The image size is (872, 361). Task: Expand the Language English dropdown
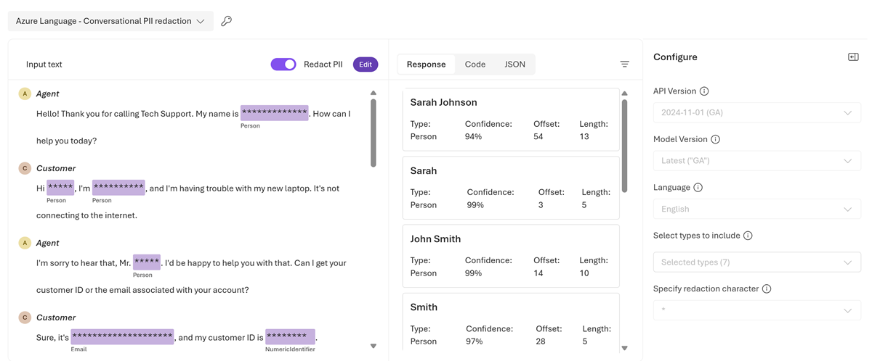coord(757,209)
